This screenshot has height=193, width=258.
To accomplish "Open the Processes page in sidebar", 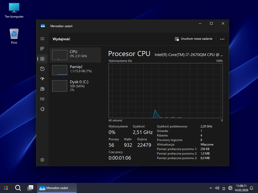I will pyautogui.click(x=42, y=49).
